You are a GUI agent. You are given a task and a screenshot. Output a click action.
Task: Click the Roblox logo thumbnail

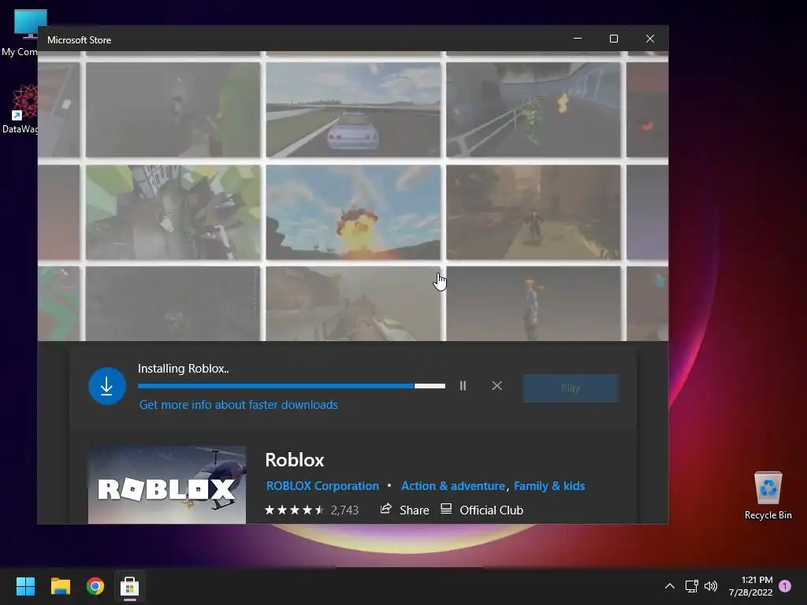[167, 484]
